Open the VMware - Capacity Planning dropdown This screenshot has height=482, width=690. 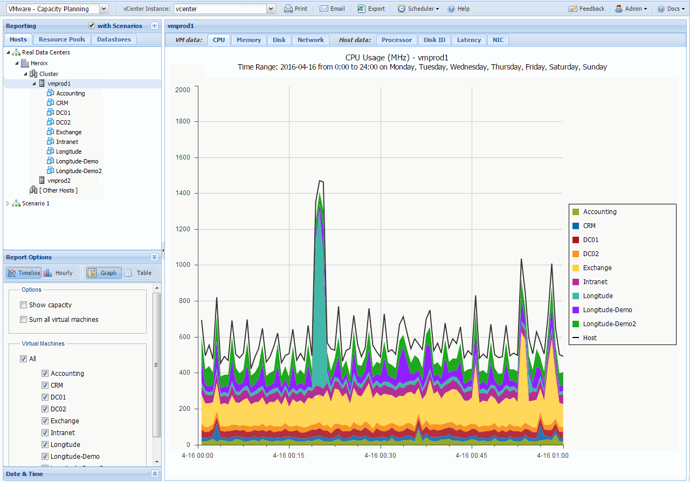pyautogui.click(x=104, y=9)
